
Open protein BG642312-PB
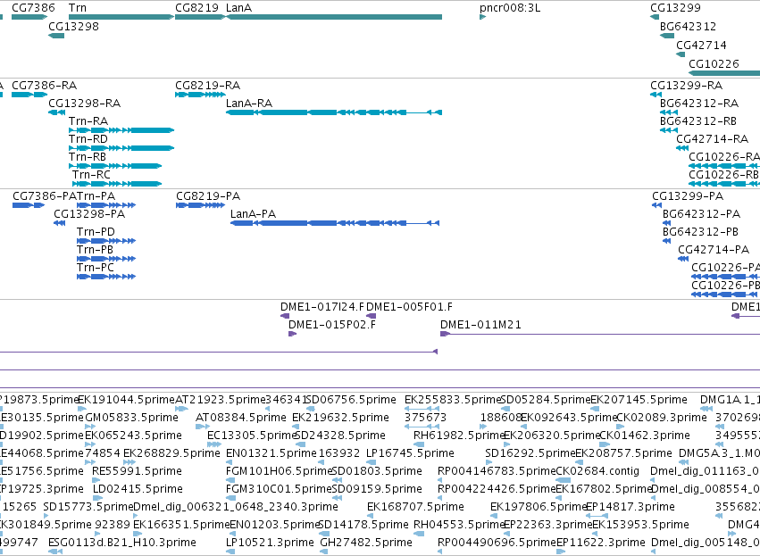click(667, 241)
